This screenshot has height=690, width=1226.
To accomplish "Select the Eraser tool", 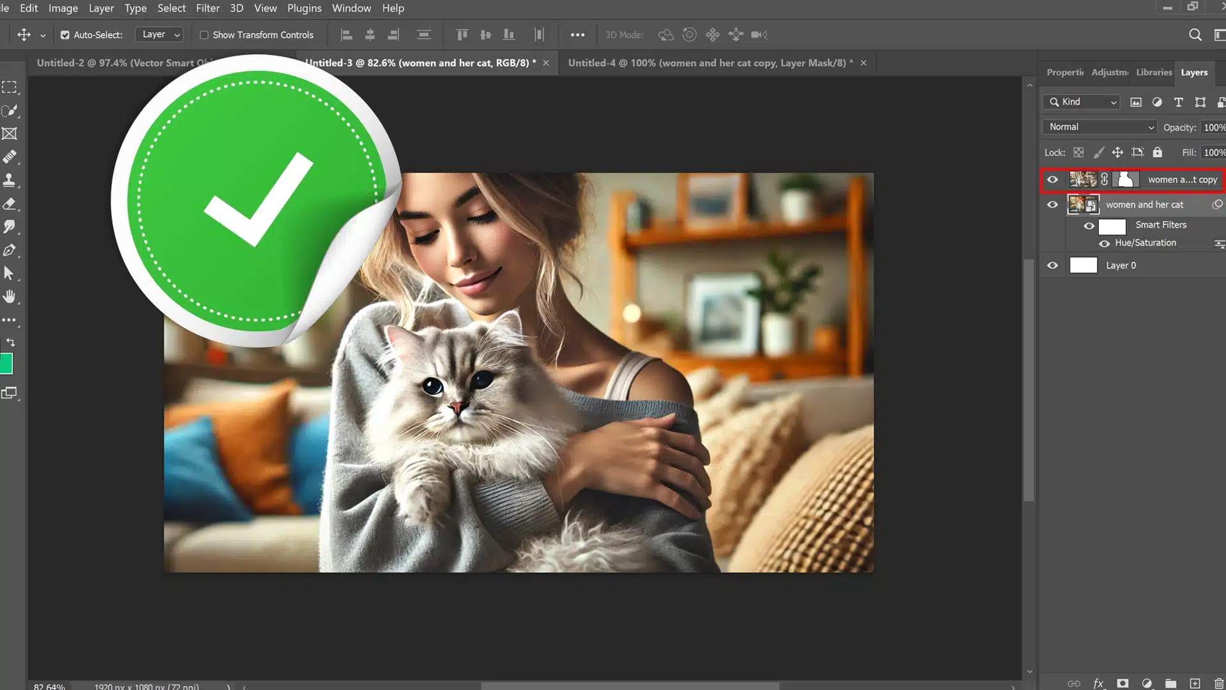I will coord(10,204).
